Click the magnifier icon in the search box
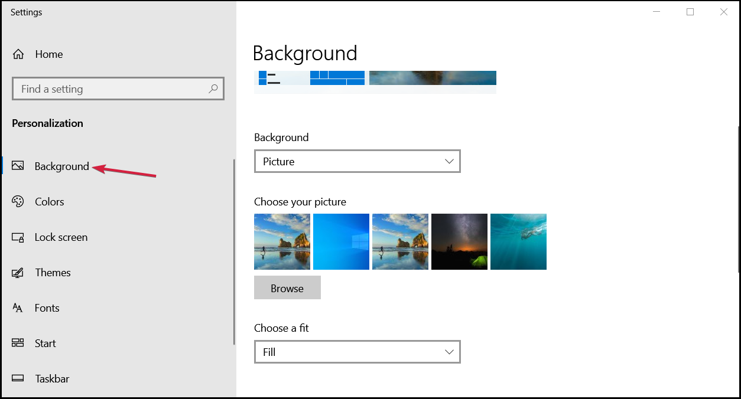Viewport: 741px width, 399px height. (x=213, y=89)
